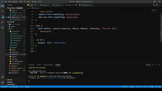Click Spaces: 2 indentation setting
Viewport: 162px width, 91px height.
pos(132,87)
